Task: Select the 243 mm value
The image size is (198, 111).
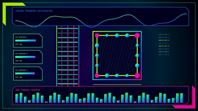Action: click(19, 77)
